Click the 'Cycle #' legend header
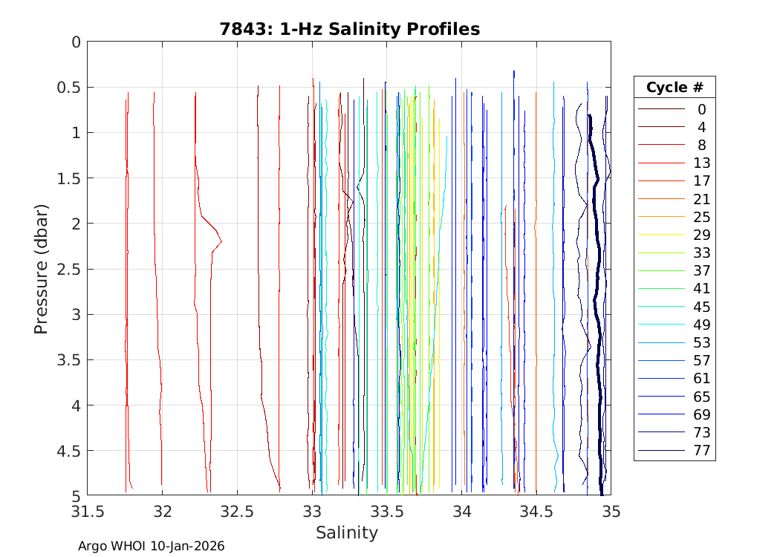 click(x=675, y=87)
